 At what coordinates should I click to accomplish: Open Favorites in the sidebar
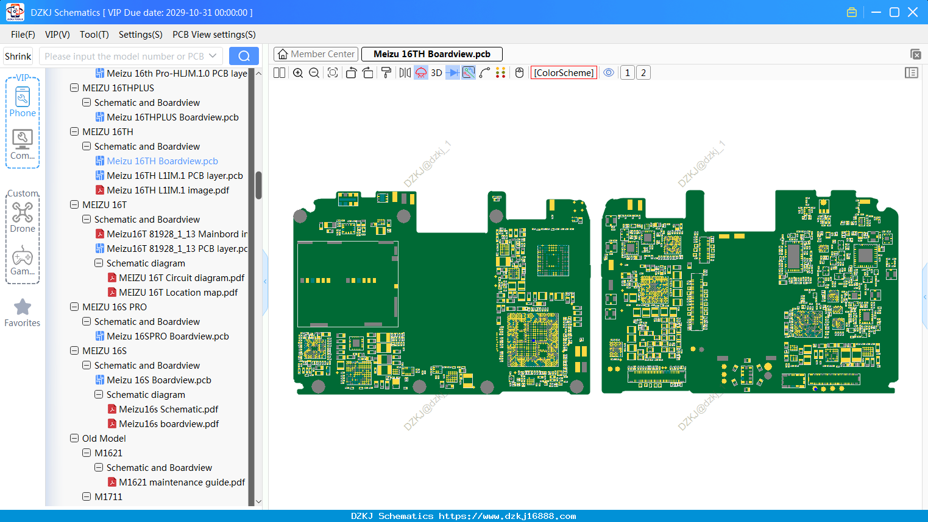point(23,313)
